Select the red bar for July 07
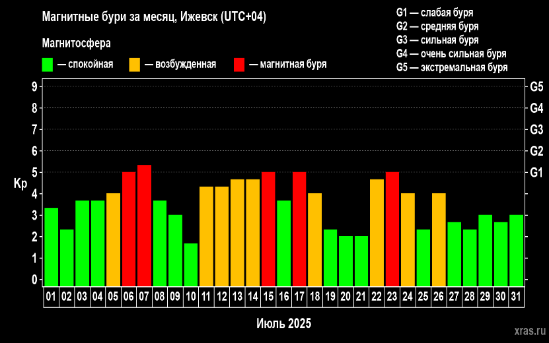Image resolution: width=549 pixels, height=343 pixels. pyautogui.click(x=144, y=226)
